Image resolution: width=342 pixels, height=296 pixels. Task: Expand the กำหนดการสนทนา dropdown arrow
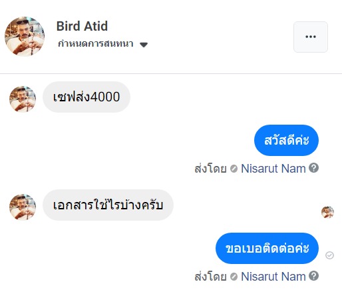144,45
